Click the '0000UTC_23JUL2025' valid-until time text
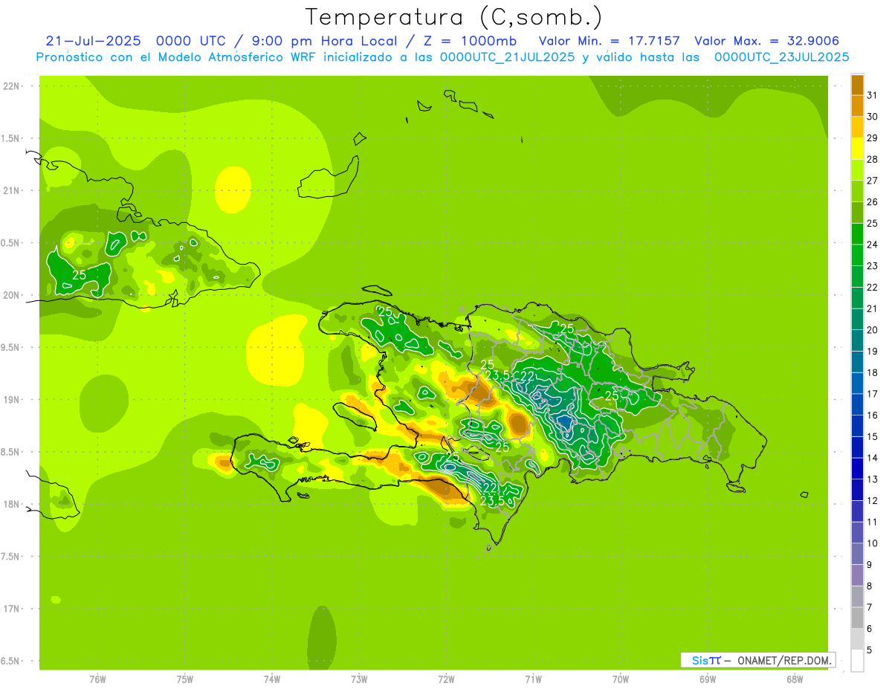Viewport: 892px width, 689px height. pyautogui.click(x=781, y=57)
